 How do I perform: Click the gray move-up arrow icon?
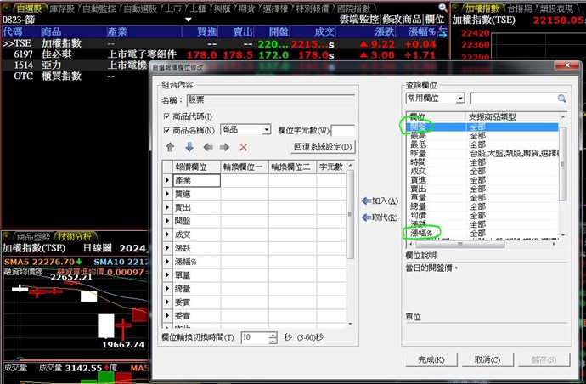pos(171,147)
